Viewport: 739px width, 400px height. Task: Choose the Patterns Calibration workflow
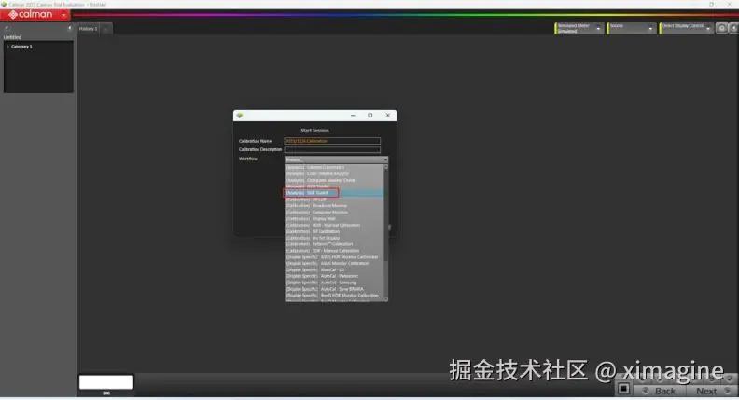(335, 244)
